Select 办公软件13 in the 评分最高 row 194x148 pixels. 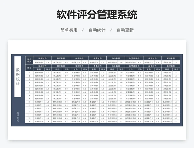[x=112, y=62]
